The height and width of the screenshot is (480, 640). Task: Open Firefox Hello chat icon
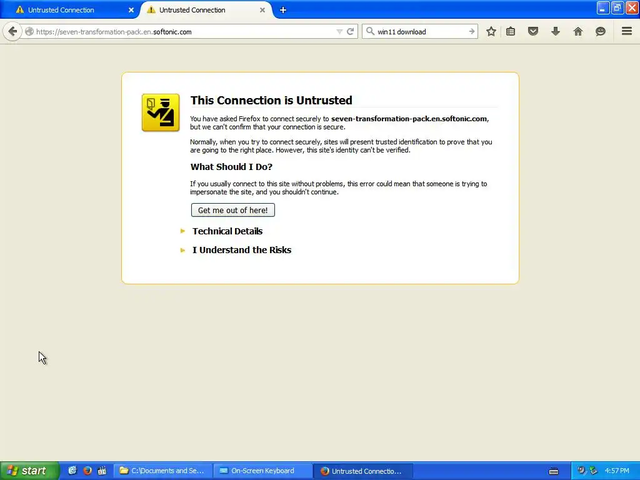point(601,31)
